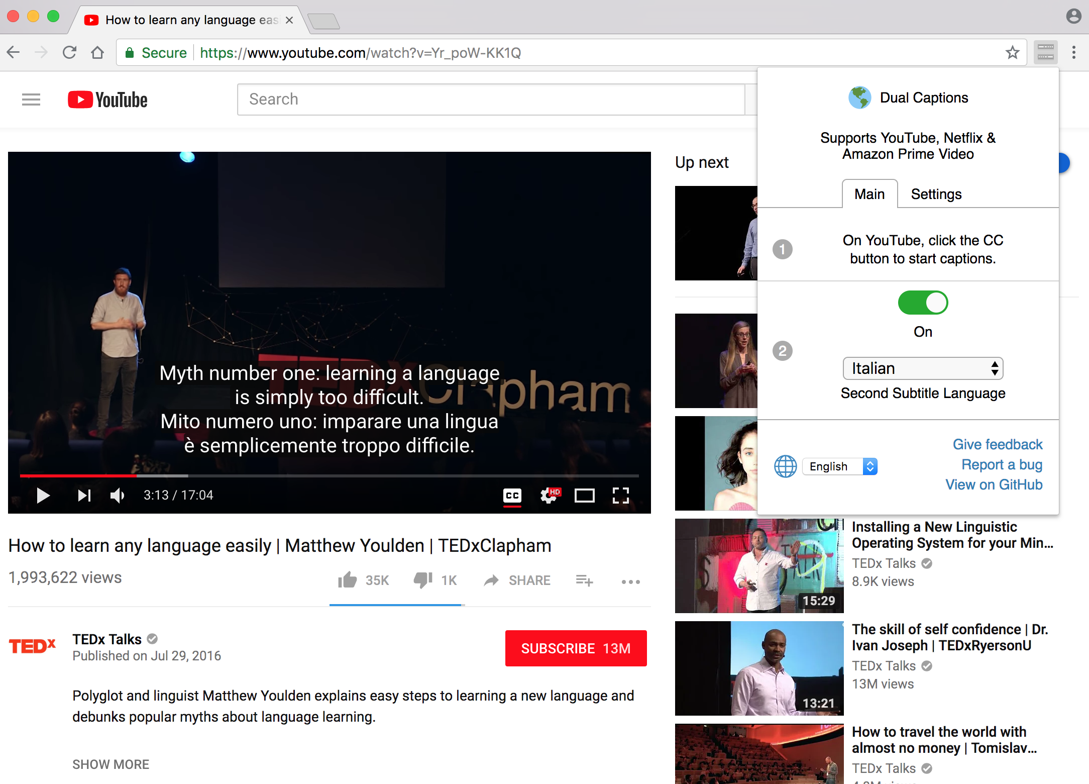This screenshot has width=1089, height=784.
Task: Mute the video volume speaker
Action: [x=117, y=496]
